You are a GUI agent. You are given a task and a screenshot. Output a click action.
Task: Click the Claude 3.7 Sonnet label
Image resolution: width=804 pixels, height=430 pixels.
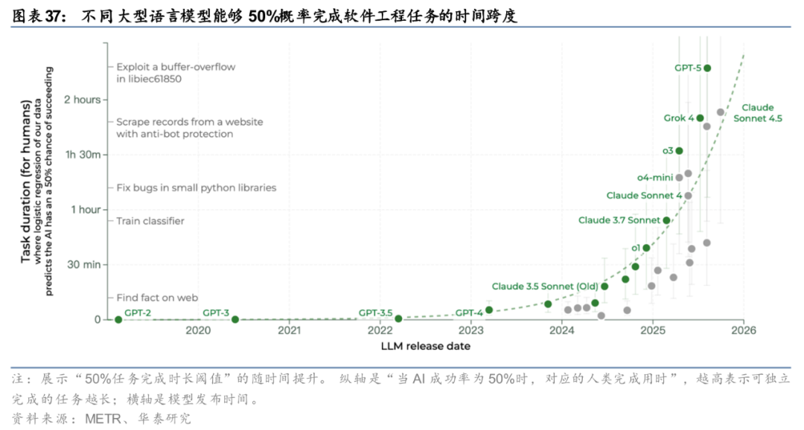coord(619,220)
